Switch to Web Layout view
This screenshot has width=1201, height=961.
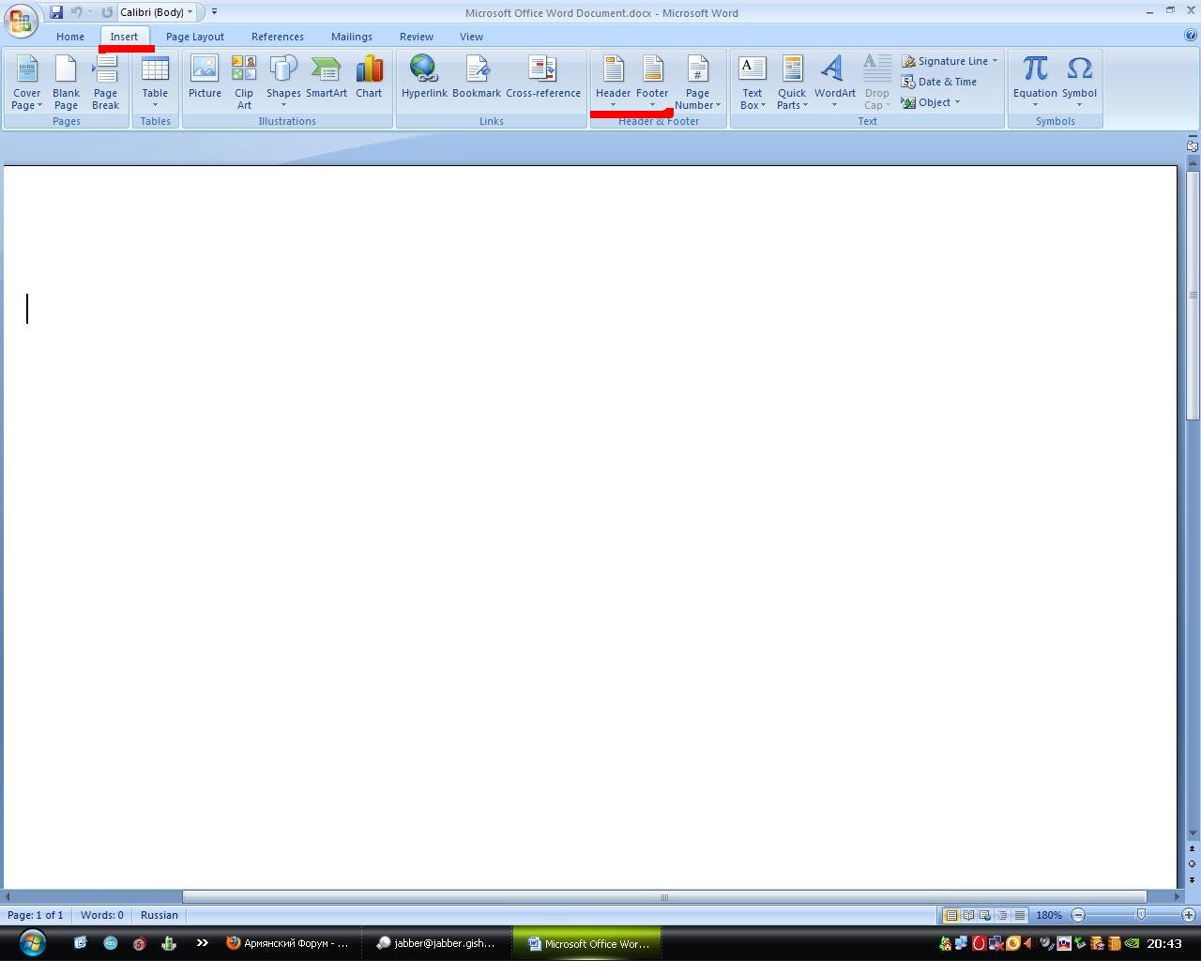click(x=984, y=915)
